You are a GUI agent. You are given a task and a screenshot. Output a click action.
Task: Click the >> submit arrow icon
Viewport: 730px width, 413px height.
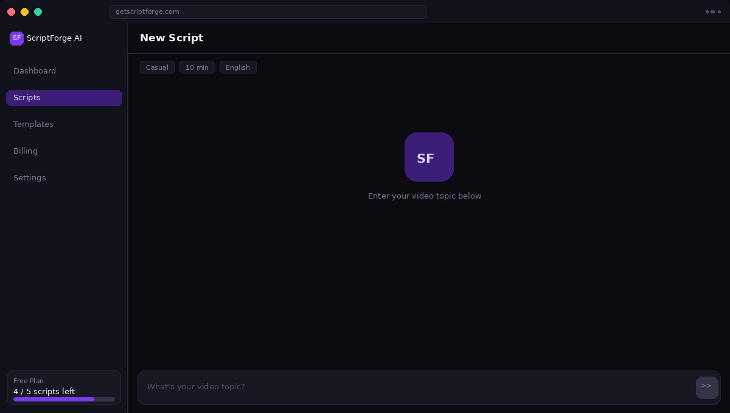pyautogui.click(x=707, y=387)
